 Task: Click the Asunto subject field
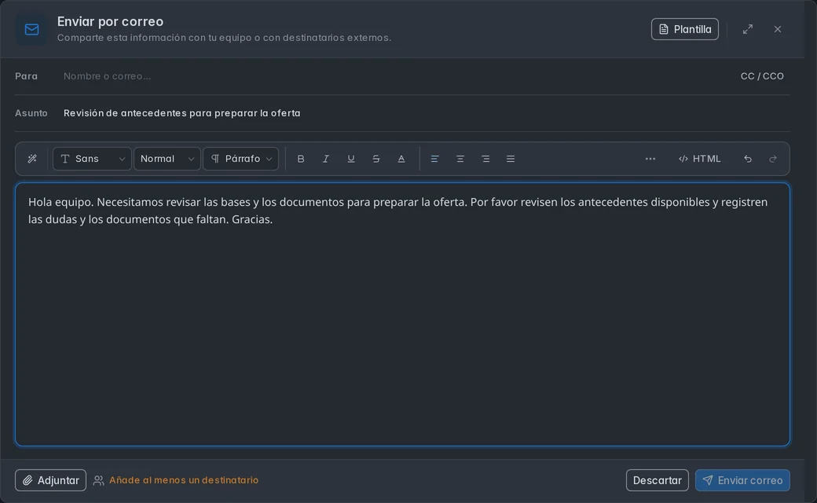coord(427,113)
